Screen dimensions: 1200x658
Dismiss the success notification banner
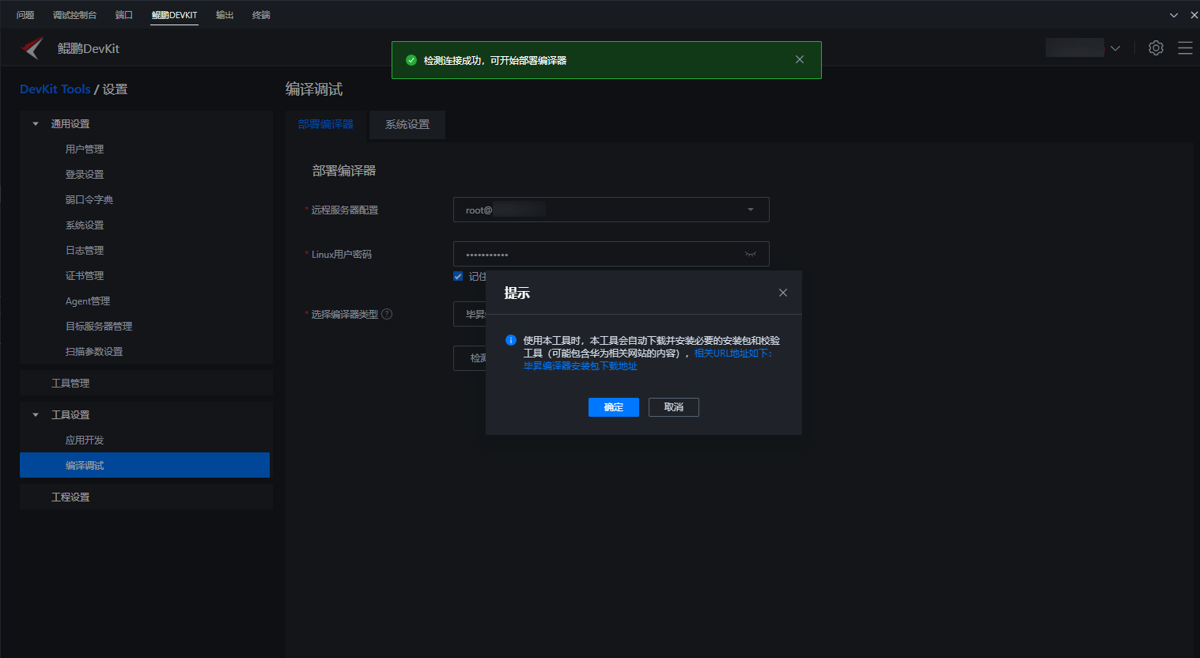tap(800, 59)
